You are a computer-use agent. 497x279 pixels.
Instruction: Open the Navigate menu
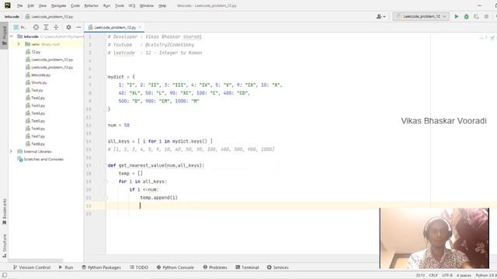coord(59,5)
